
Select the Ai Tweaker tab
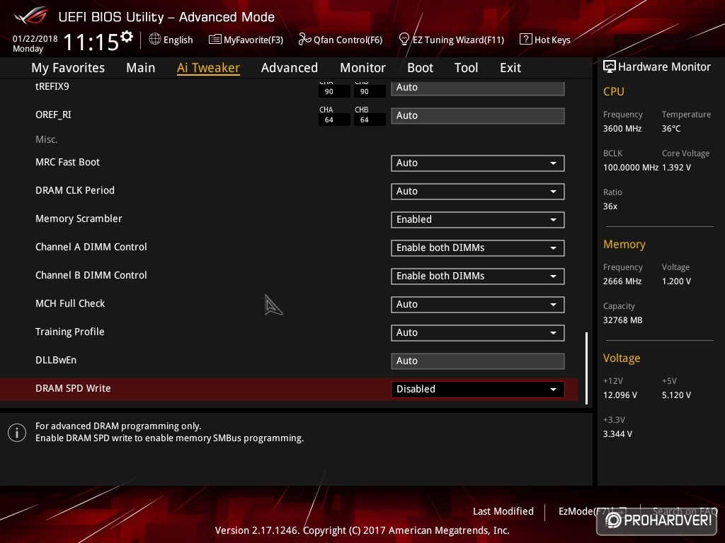208,68
